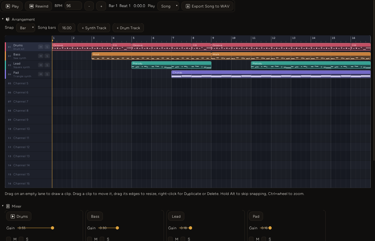Mute the Bass track with M button

coord(41,56)
